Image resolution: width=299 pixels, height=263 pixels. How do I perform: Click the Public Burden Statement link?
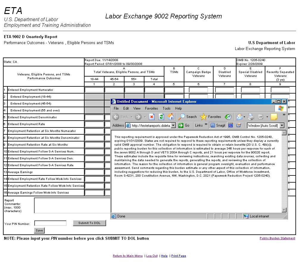(277, 238)
